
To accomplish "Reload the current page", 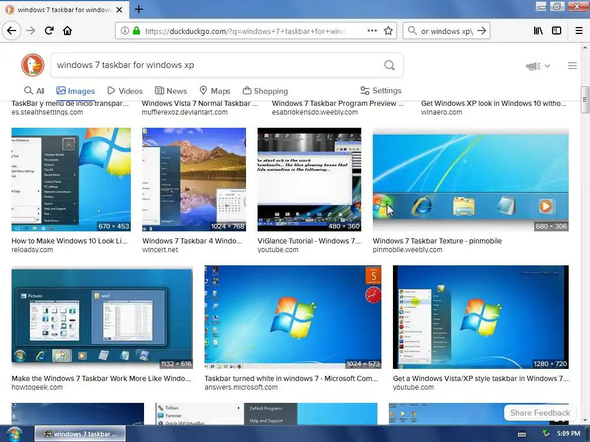I will tap(49, 31).
